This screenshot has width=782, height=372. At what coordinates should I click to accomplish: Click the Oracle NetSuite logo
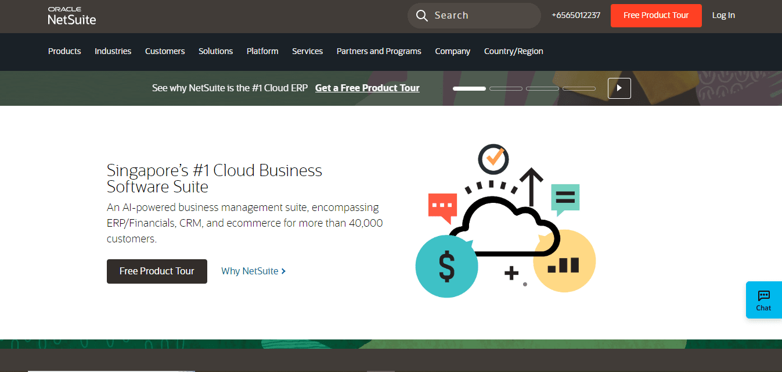[70, 16]
